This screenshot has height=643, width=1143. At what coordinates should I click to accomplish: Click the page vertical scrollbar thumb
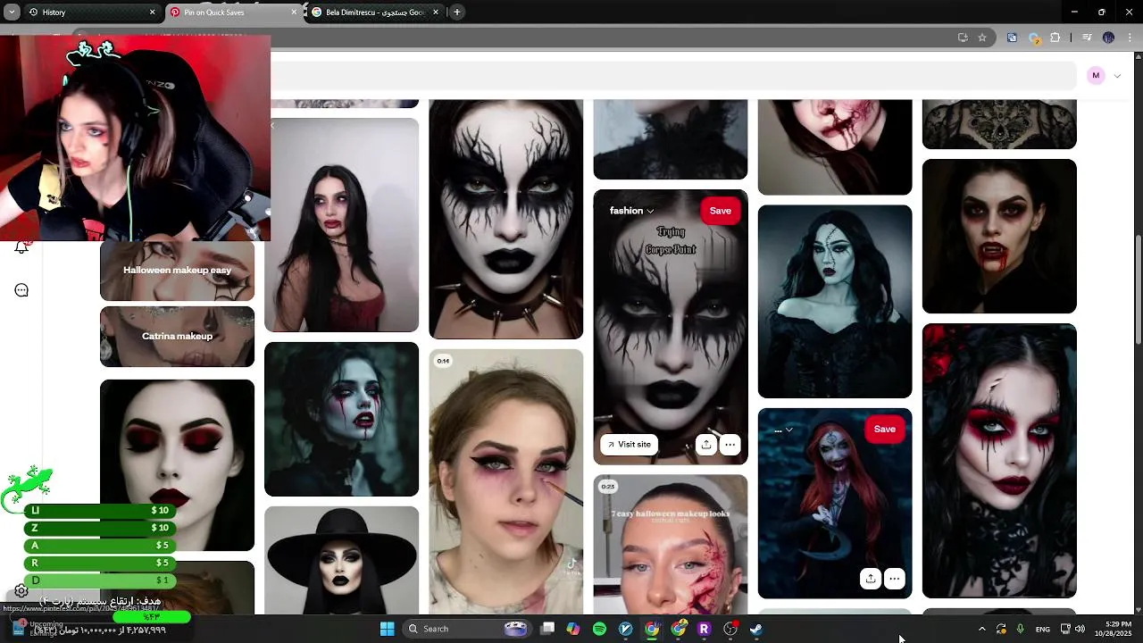[1138, 290]
